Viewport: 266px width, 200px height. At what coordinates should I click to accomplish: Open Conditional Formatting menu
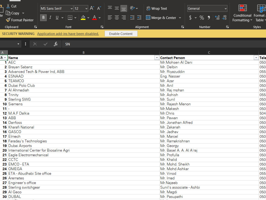click(x=242, y=13)
